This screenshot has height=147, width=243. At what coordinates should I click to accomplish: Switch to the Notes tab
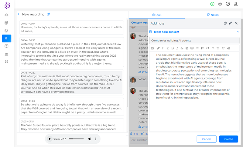[x=213, y=15]
